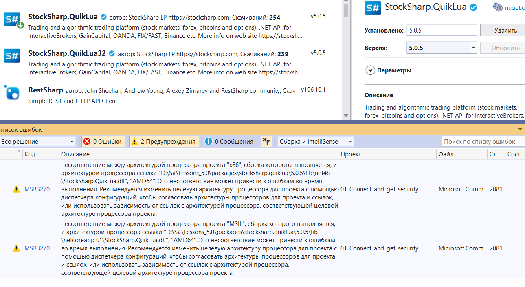
Task: Toggle the 0 Ошибки errors filter
Action: tap(103, 141)
